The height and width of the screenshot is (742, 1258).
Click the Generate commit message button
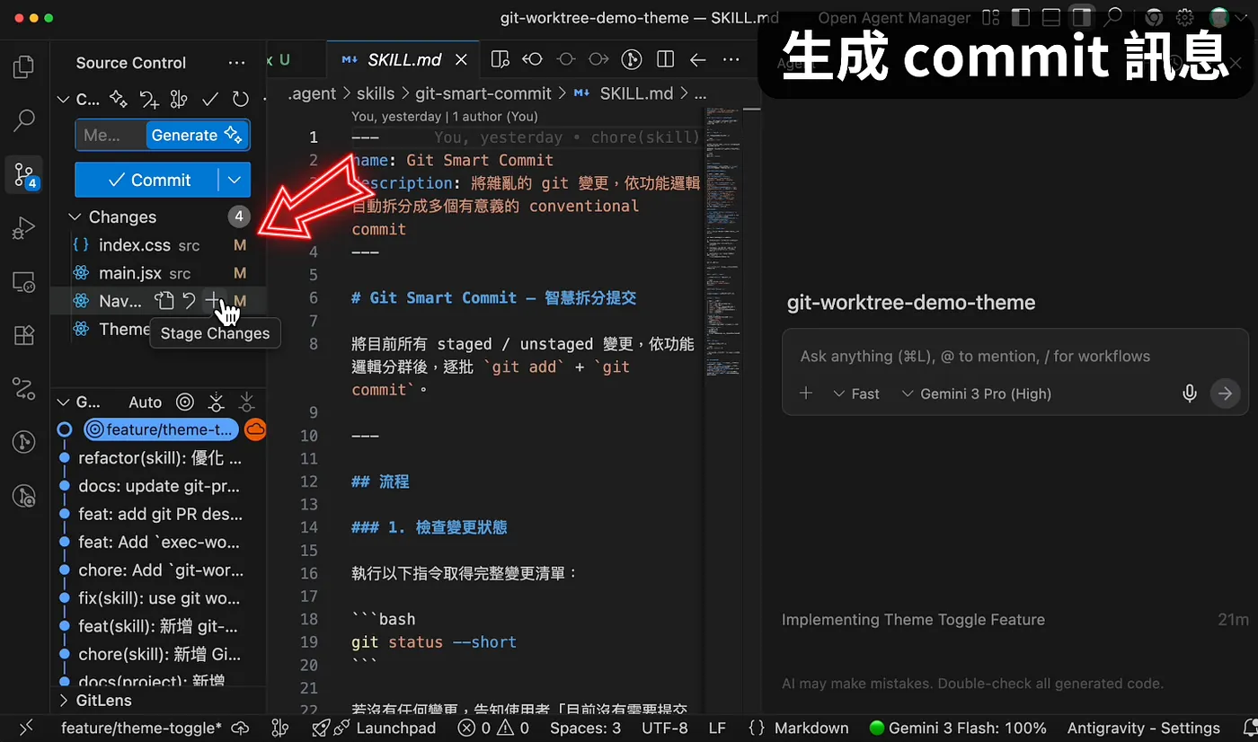196,136
